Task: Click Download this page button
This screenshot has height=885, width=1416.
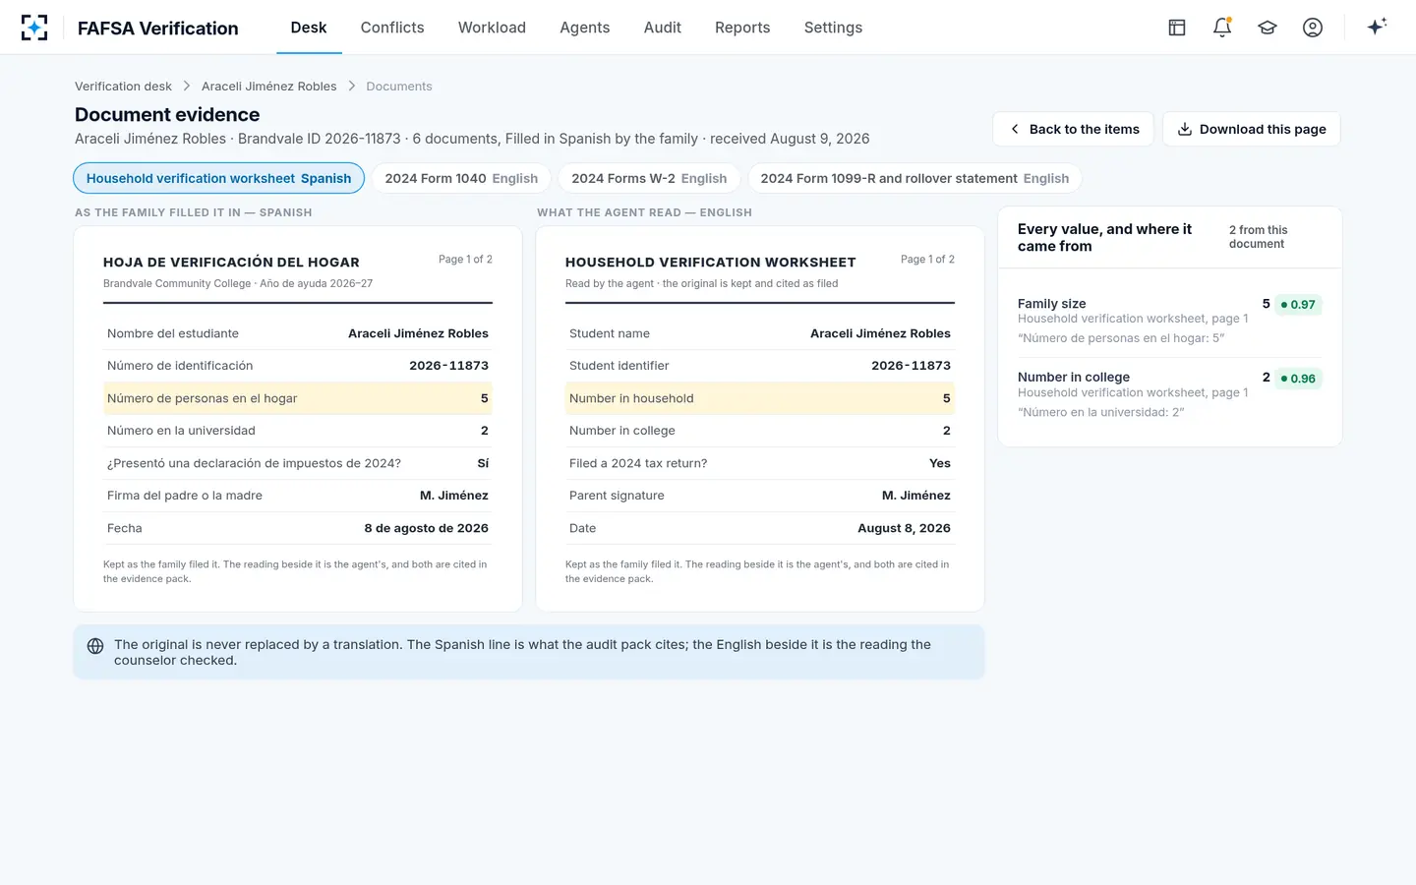Action: 1252,129
